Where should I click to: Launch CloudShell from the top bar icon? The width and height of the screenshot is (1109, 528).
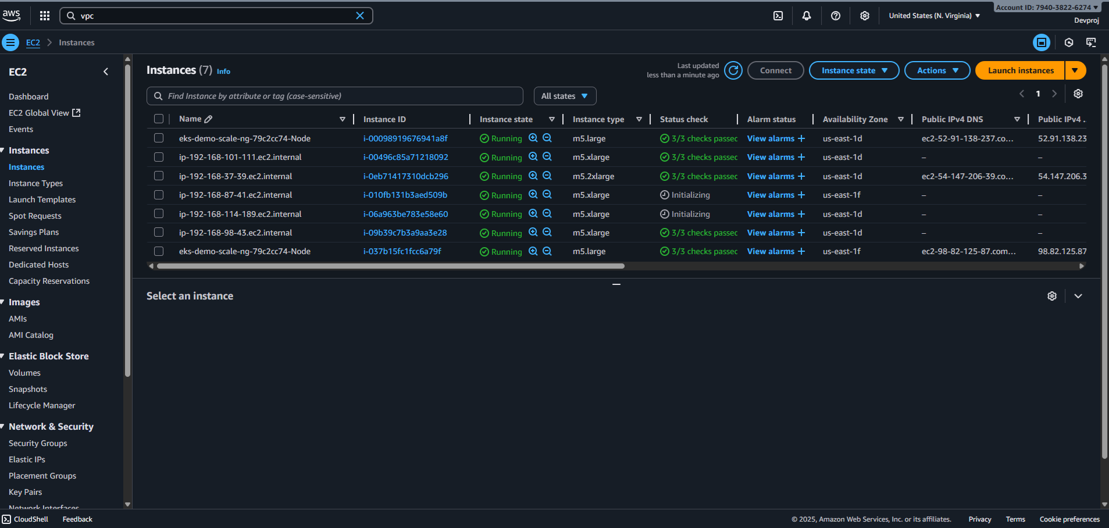coord(778,16)
